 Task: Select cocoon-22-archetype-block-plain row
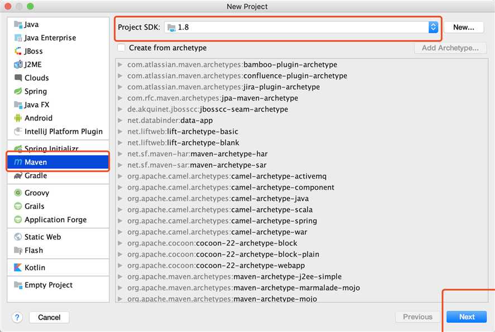[302, 254]
